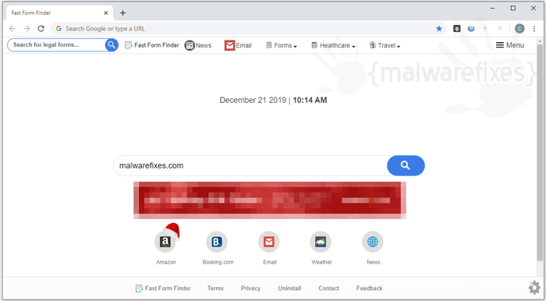Click the Chrome address bar
546x301 pixels.
click(x=249, y=29)
